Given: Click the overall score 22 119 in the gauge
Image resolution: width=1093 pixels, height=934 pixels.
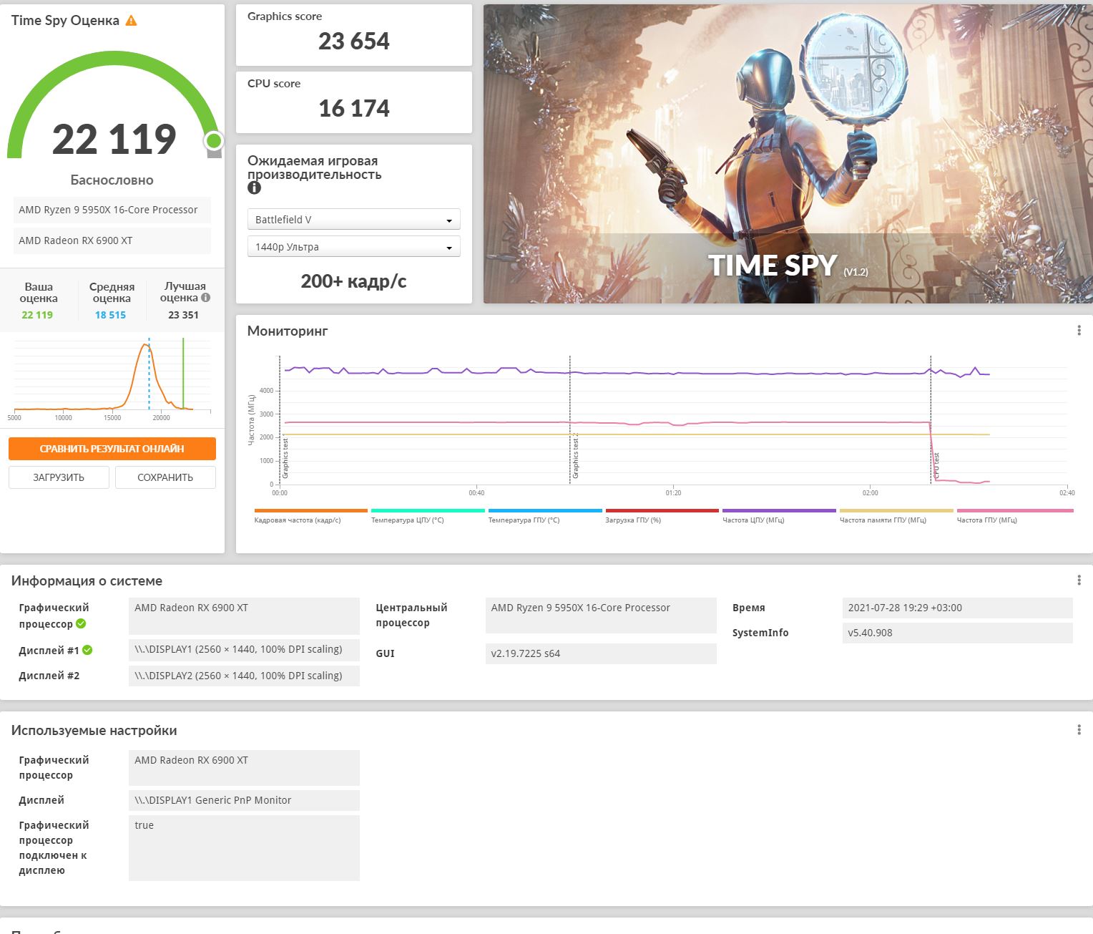Looking at the screenshot, I should pos(114,139).
